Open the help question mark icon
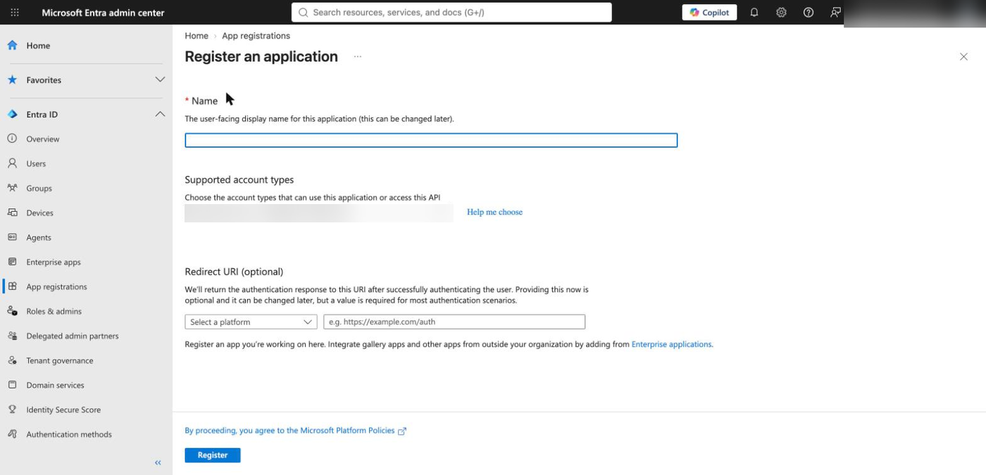The image size is (986, 475). point(809,13)
